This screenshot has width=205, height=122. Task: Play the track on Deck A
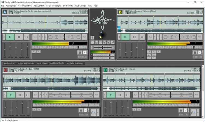10,37
